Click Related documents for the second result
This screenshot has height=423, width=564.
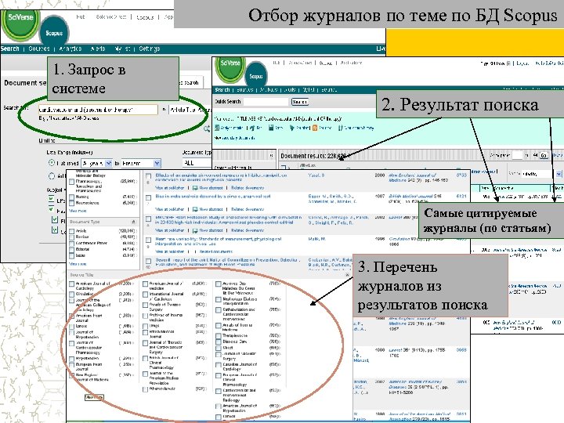click(x=248, y=209)
